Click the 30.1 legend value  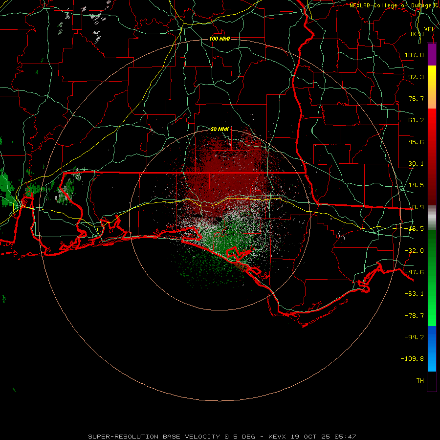[x=416, y=164]
